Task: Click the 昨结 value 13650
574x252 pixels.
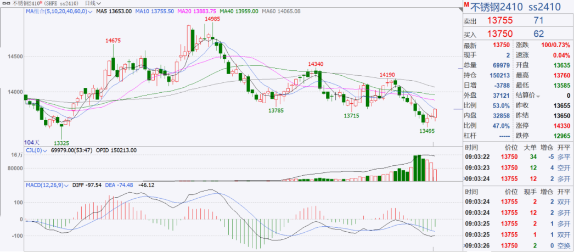Action: point(562,116)
